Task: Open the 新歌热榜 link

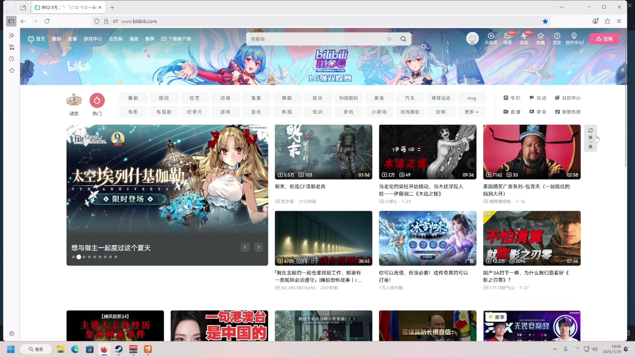Action: tap(568, 112)
